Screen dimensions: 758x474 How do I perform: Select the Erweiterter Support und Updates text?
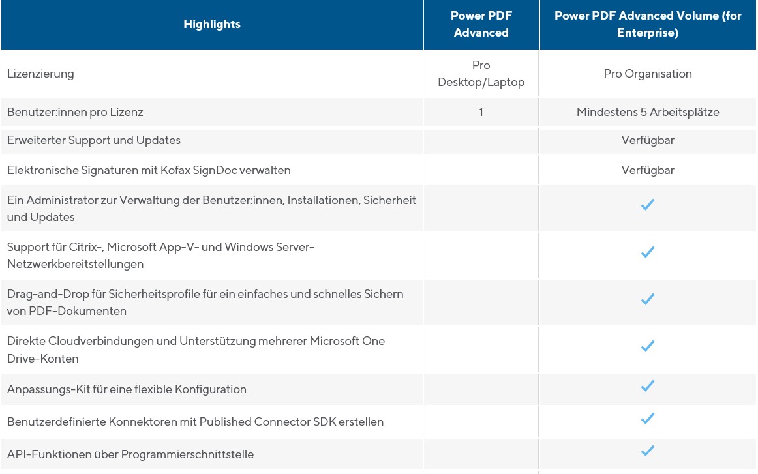click(x=94, y=140)
